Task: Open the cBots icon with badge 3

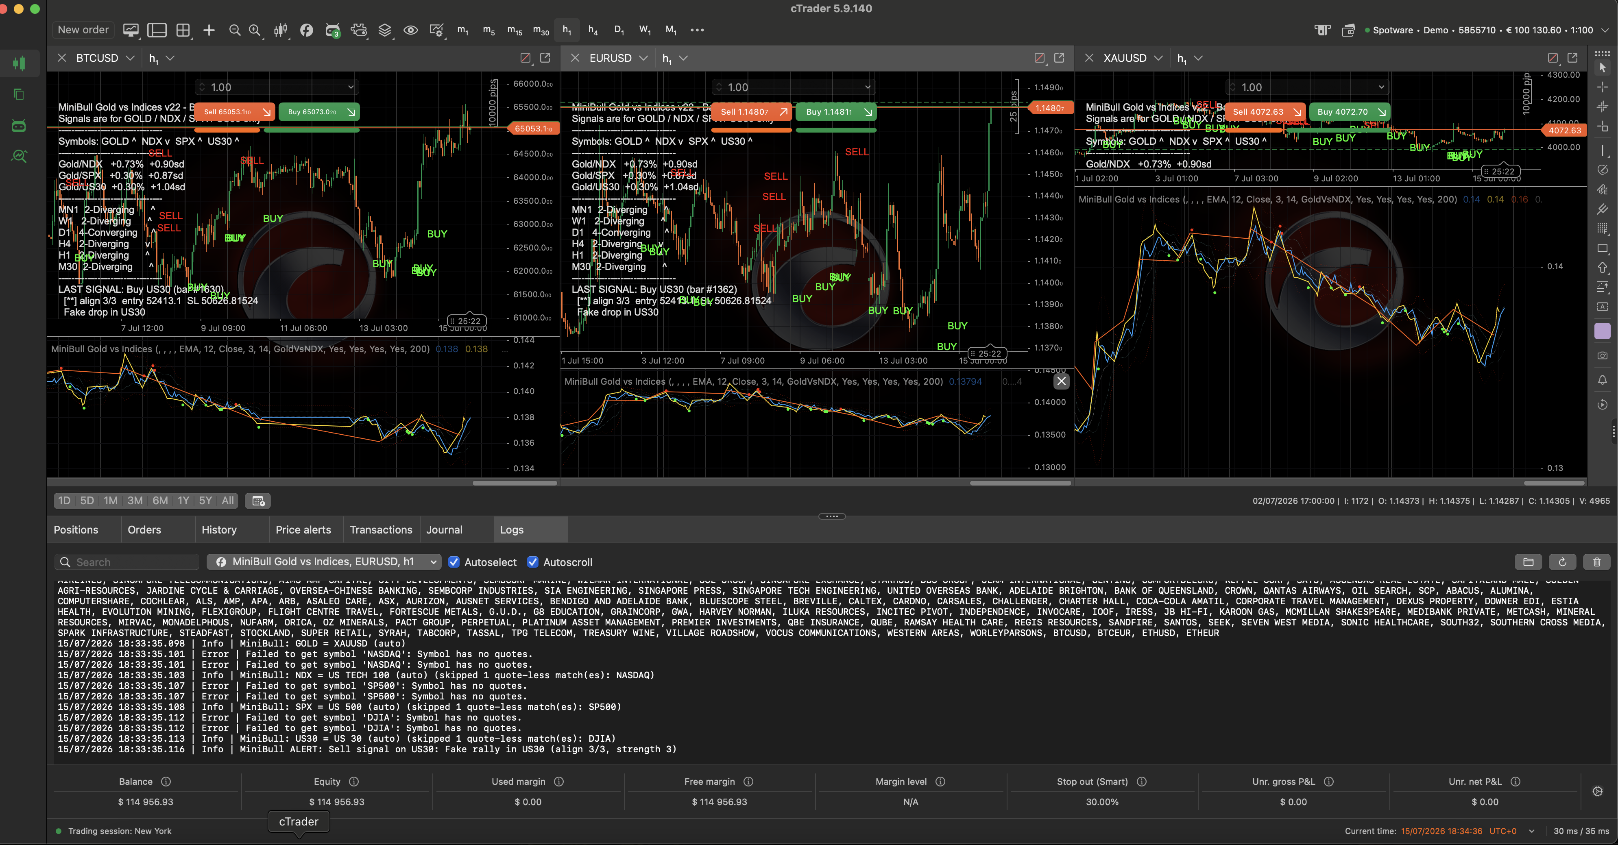Action: click(x=332, y=30)
